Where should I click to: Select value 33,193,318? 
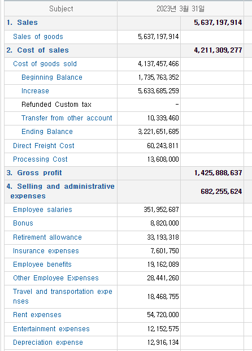click(163, 237)
